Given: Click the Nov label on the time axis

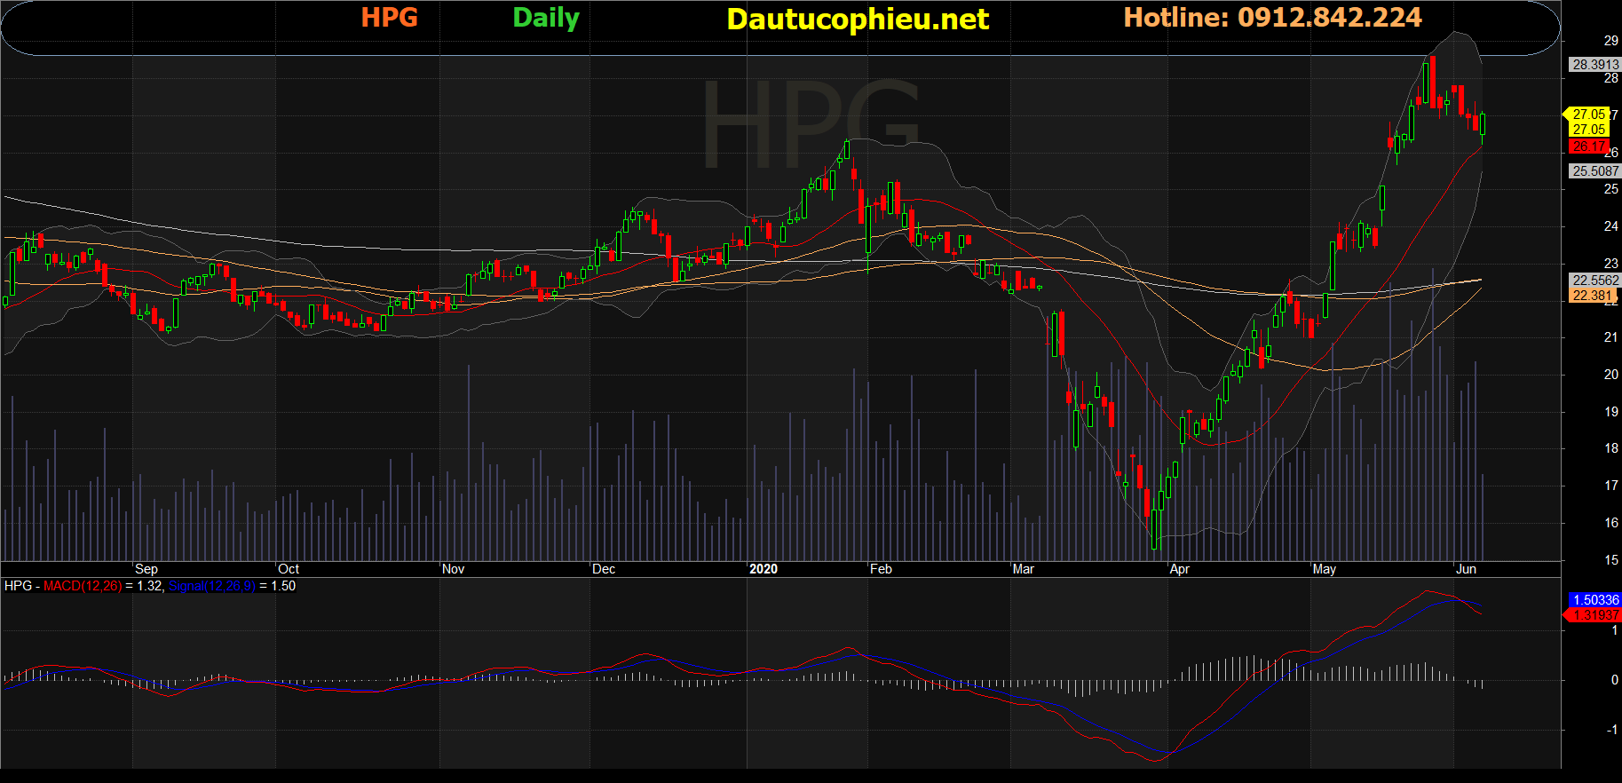Looking at the screenshot, I should pos(453,569).
